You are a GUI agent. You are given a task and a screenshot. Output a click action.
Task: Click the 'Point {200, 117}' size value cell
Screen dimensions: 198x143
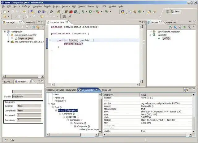(166, 115)
